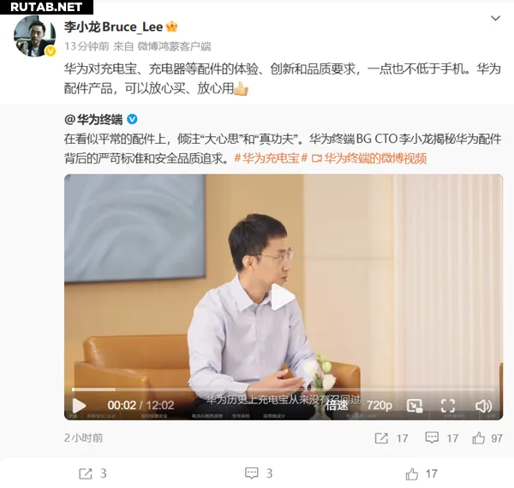The height and width of the screenshot is (488, 514).
Task: Repost the quoted post showing 17 shares
Action: click(391, 438)
